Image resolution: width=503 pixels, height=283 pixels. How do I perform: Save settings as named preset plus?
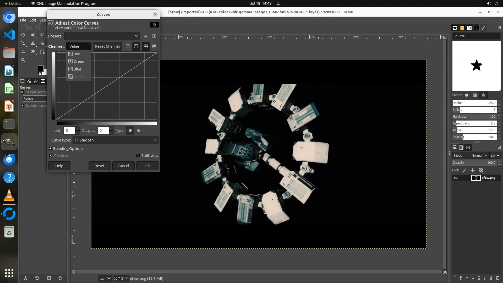click(x=146, y=36)
